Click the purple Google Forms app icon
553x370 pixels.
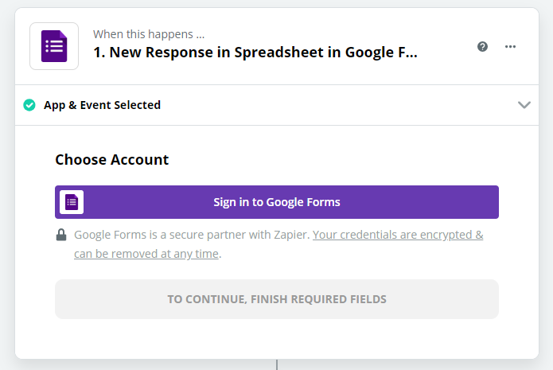click(54, 46)
